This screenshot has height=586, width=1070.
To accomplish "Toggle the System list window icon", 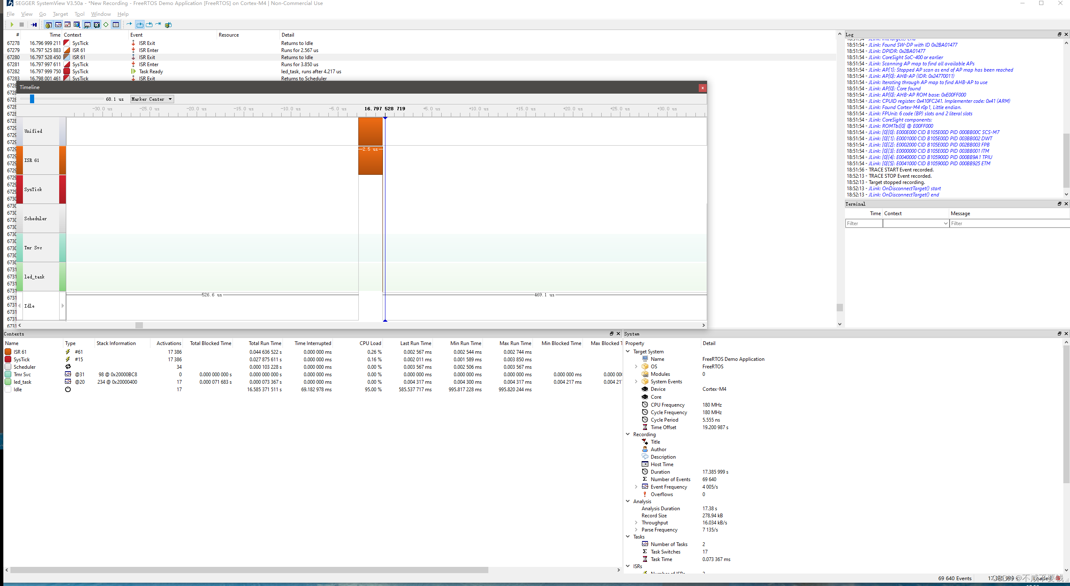I will 116,25.
